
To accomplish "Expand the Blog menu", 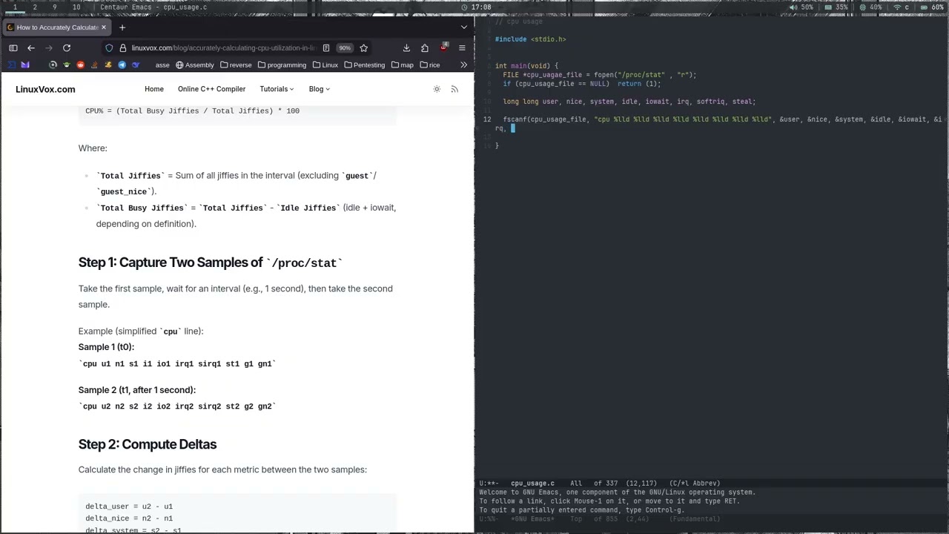I will [320, 89].
